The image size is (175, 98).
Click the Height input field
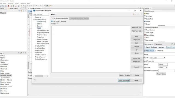coord(163,65)
